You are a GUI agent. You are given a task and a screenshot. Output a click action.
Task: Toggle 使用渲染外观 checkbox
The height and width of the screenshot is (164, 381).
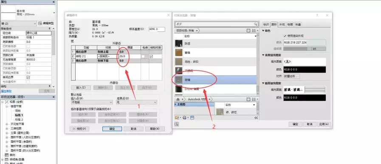tap(285, 36)
